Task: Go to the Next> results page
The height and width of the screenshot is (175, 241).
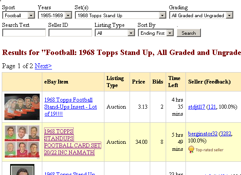Action: pos(43,66)
